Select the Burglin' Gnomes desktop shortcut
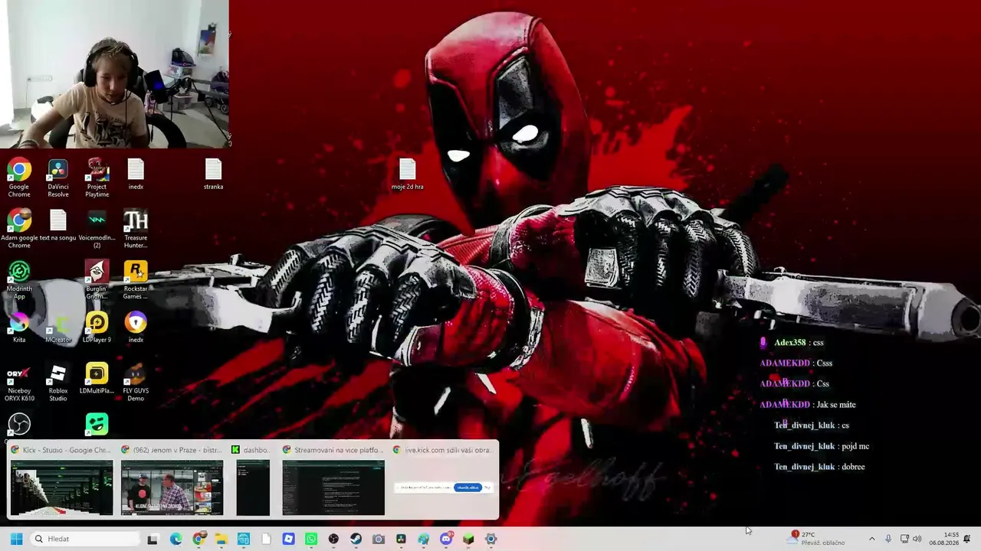The width and height of the screenshot is (981, 551). 97,280
